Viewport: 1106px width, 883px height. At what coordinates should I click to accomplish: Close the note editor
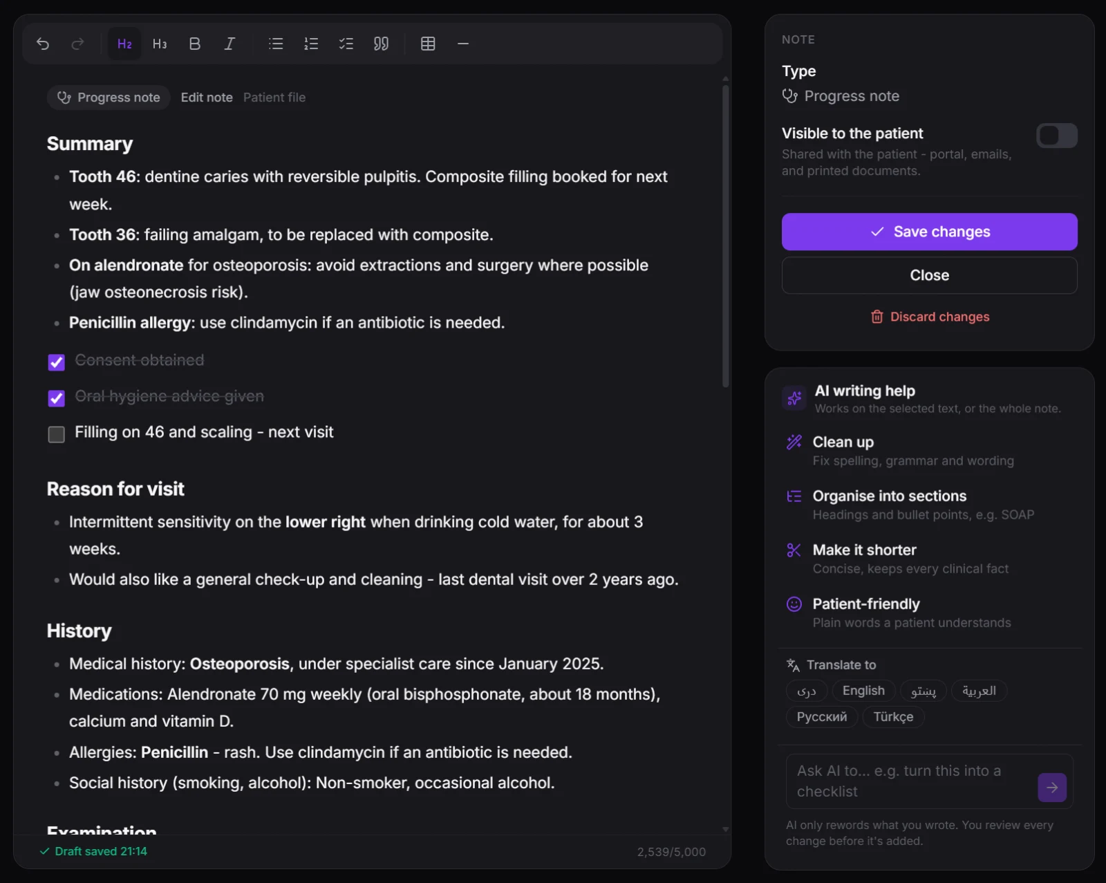[929, 275]
